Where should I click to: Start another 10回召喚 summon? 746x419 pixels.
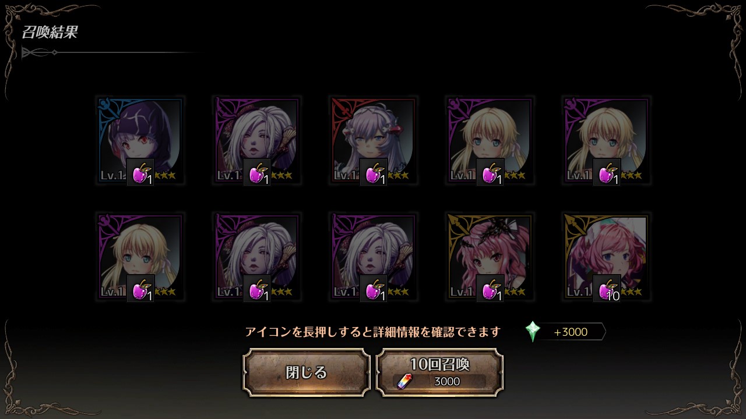pyautogui.click(x=439, y=372)
